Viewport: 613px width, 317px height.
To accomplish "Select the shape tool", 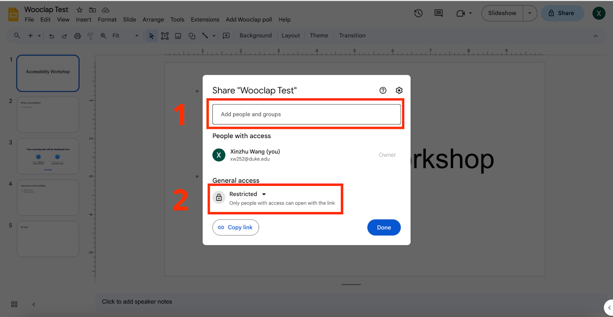I will (x=192, y=36).
